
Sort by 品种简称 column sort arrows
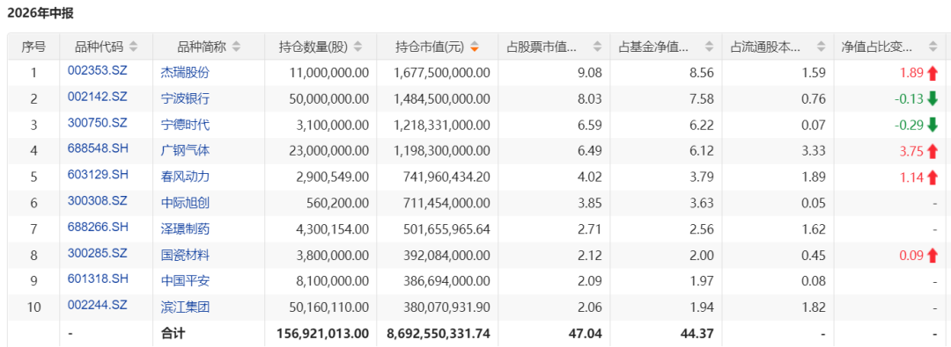(237, 47)
